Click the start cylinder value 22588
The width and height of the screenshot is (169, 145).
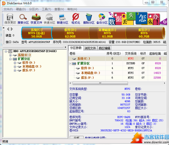tap(157, 78)
